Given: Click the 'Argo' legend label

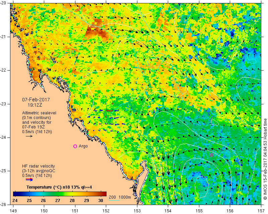Looking at the screenshot, I should point(83,146).
